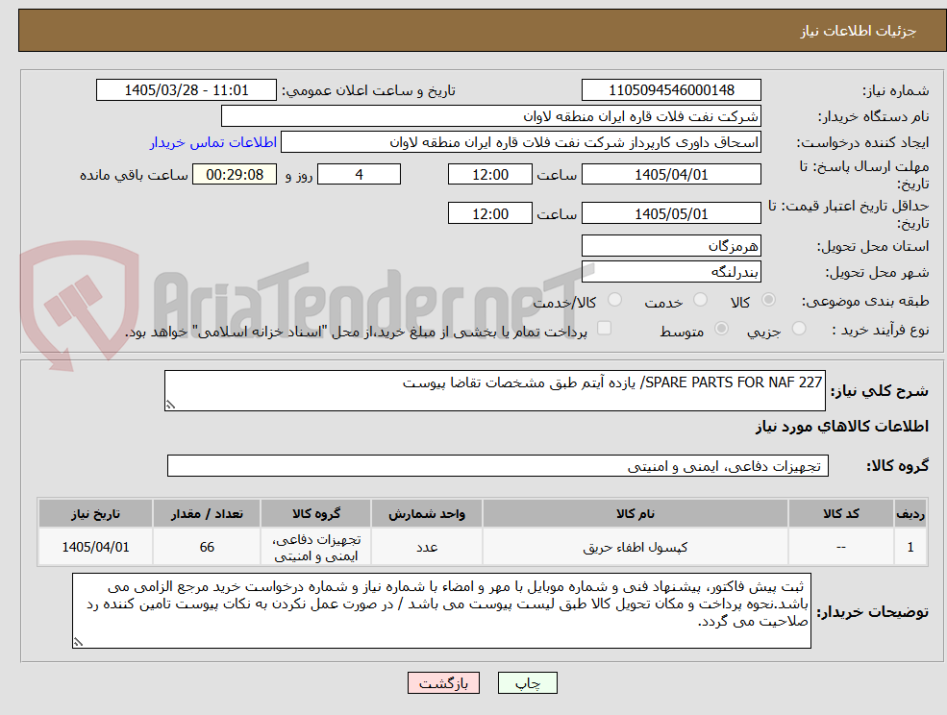Click the remaining time countdown 00:29:08
The image size is (947, 715).
click(235, 175)
